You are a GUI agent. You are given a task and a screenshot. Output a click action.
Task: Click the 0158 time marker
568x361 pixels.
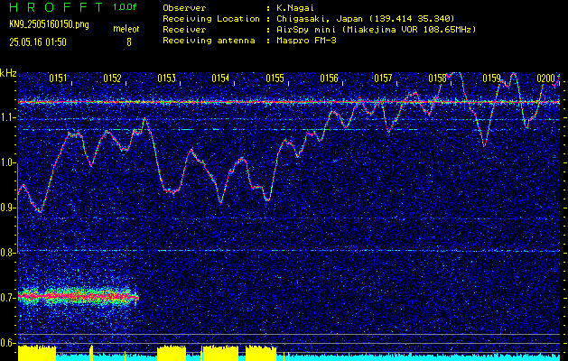[x=437, y=78]
